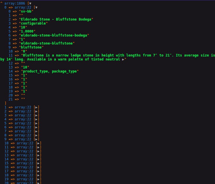215x184 pixels.
Task: Select the "10" value at index 13
Action: (x=25, y=67)
